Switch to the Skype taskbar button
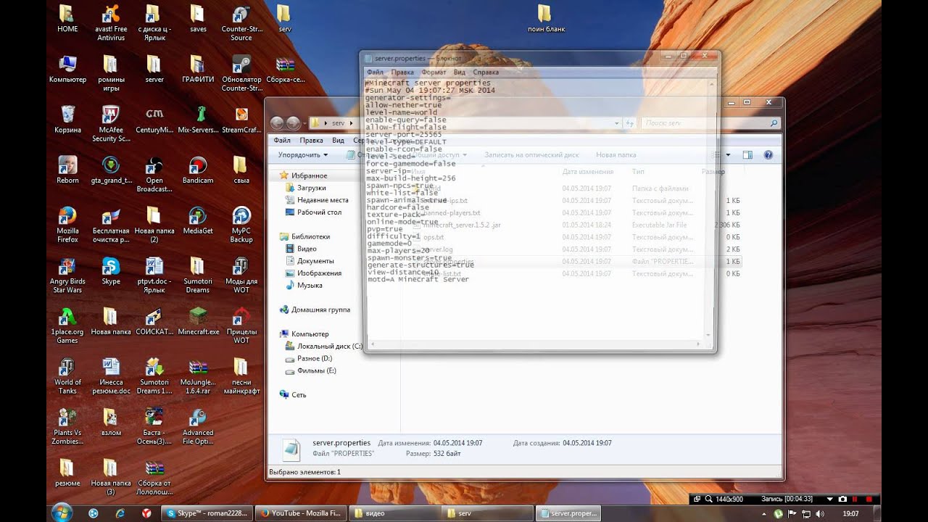This screenshot has width=928, height=522. coord(207,513)
